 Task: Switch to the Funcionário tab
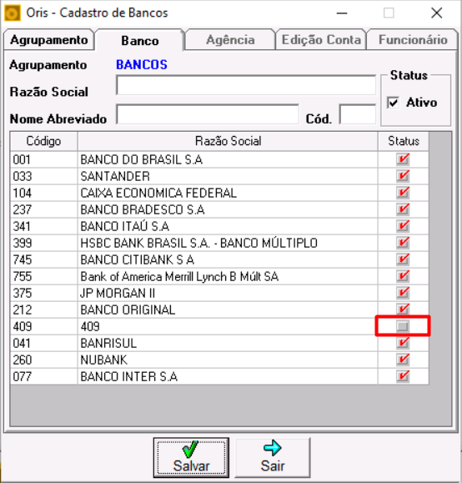(413, 40)
